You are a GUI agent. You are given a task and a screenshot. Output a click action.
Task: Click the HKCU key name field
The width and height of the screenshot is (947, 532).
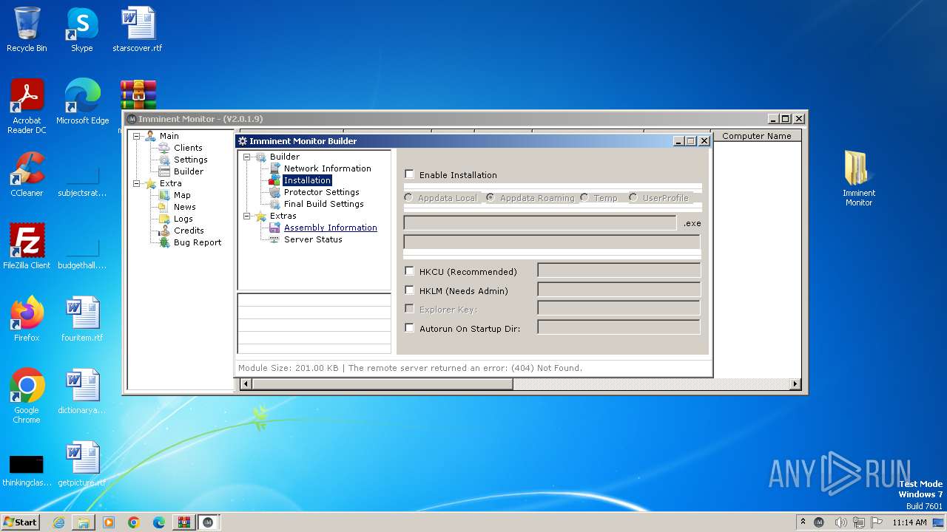[x=619, y=270]
